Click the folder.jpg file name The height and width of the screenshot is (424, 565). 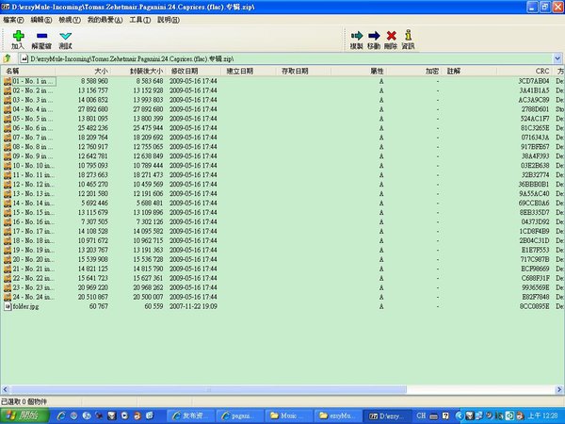click(25, 306)
